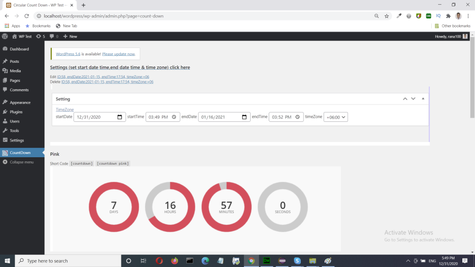Reload the current page
475x267 pixels.
click(x=27, y=16)
